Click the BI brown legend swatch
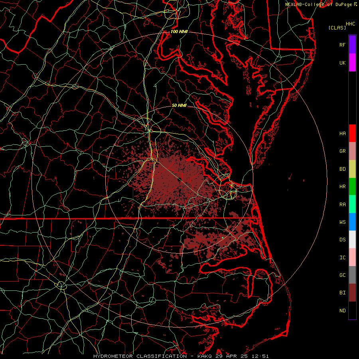The height and width of the screenshot is (359, 359). point(352,293)
